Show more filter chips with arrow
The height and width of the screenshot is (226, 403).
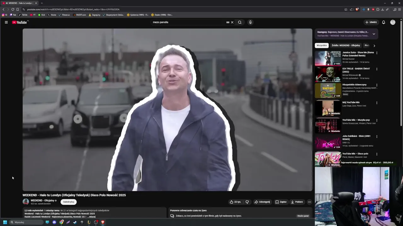tap(374, 46)
